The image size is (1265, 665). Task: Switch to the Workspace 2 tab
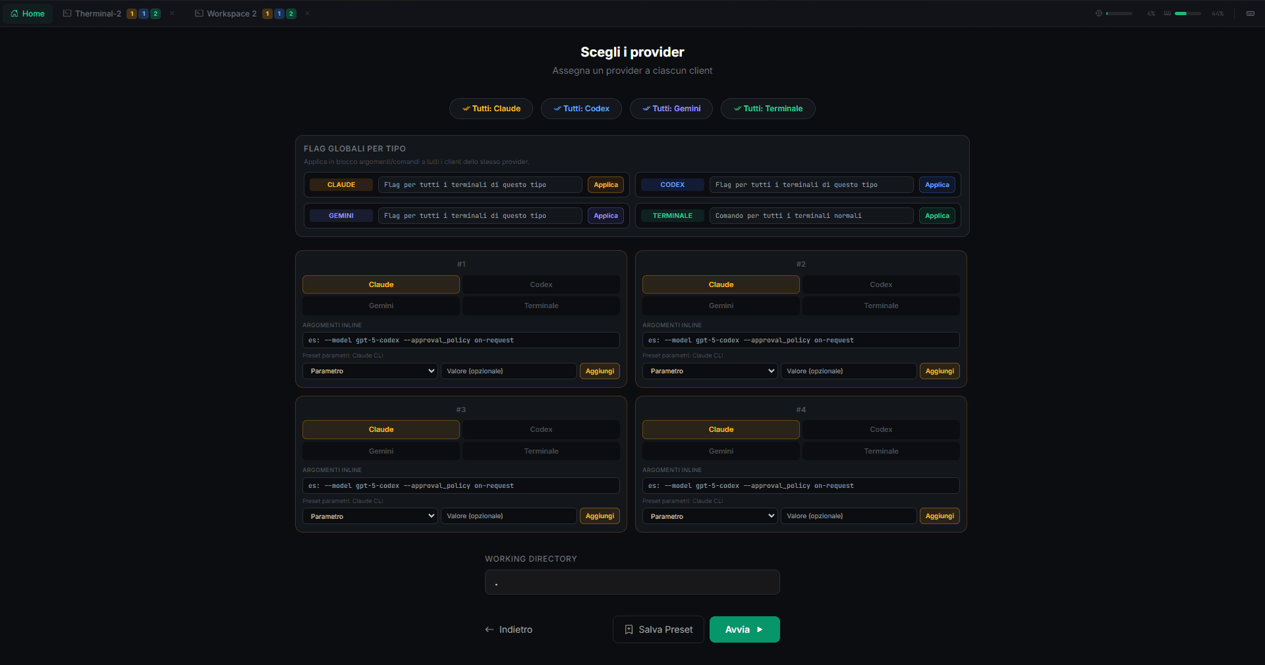click(x=231, y=14)
